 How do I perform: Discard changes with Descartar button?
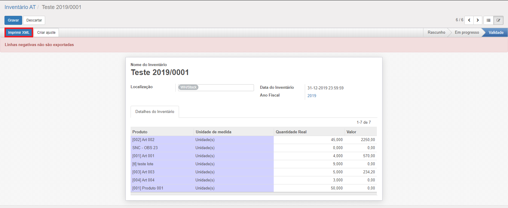click(x=34, y=20)
